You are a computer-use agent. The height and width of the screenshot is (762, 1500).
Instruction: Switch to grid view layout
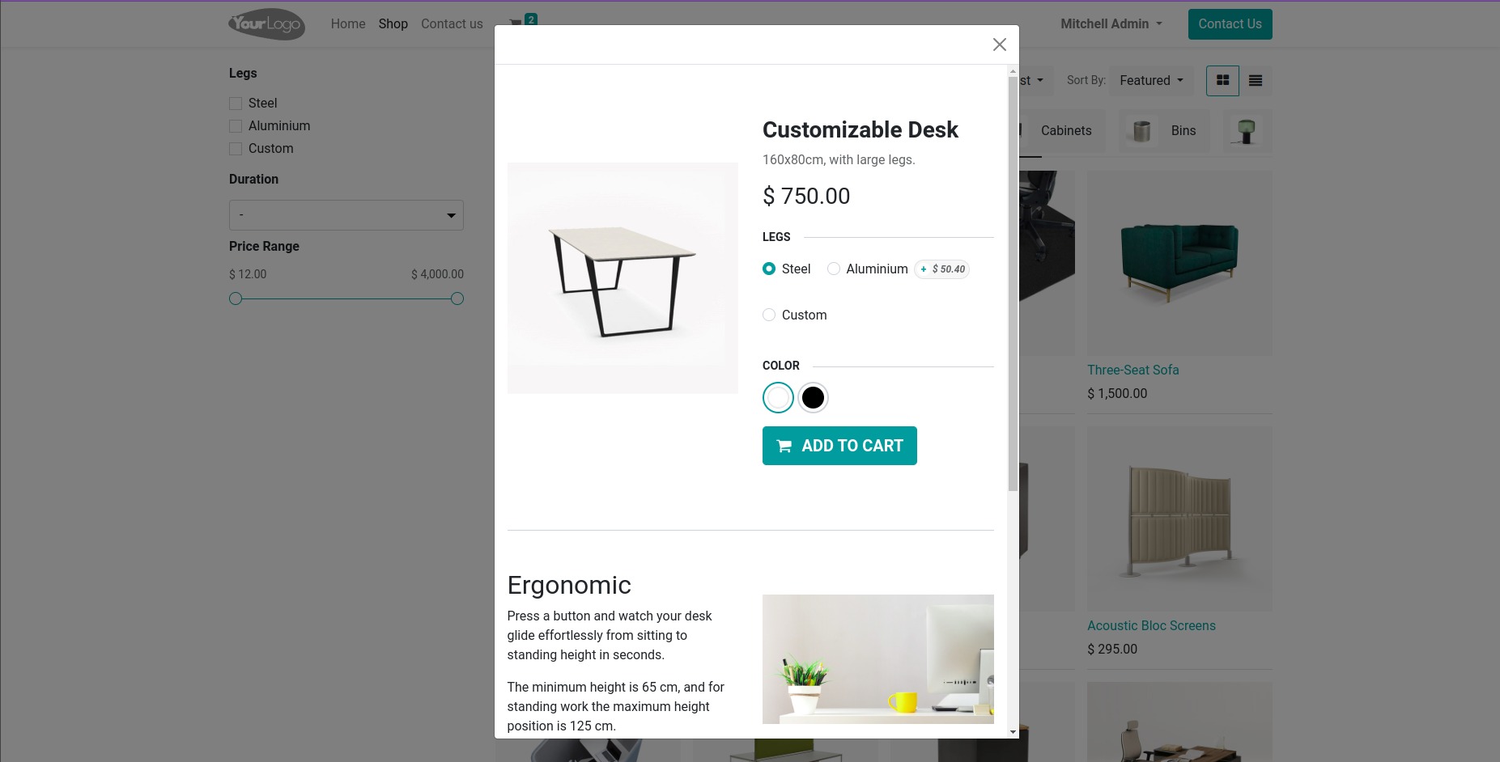tap(1222, 81)
